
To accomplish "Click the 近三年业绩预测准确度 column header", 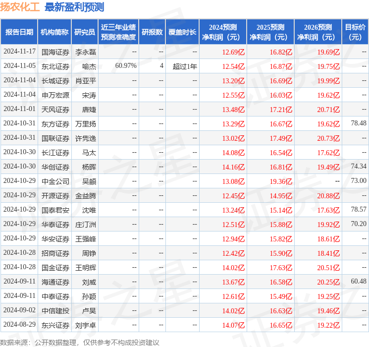I will coord(118,32).
